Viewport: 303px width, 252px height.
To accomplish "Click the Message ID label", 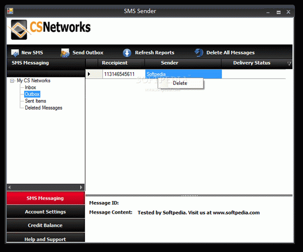I will (104, 203).
